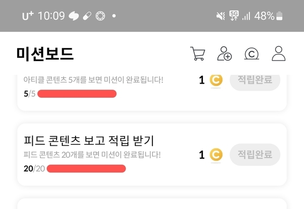Image resolution: width=304 pixels, height=209 pixels.
Task: Tap the gold coin in feed mission
Action: [x=216, y=154]
